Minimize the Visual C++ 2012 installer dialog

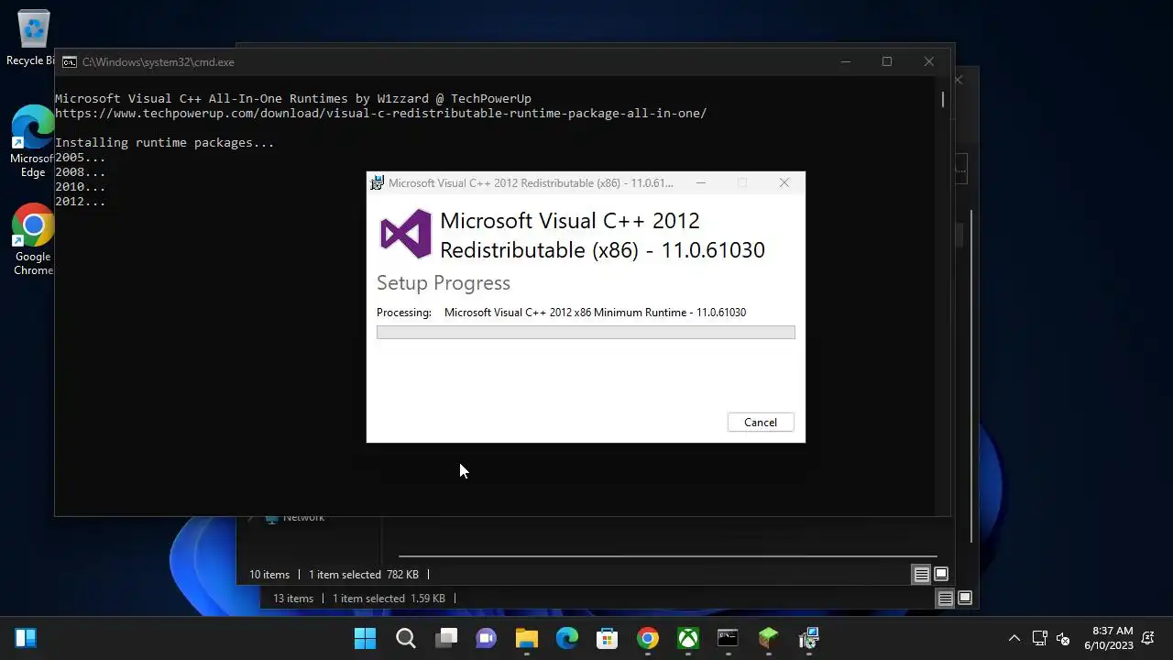click(x=701, y=182)
